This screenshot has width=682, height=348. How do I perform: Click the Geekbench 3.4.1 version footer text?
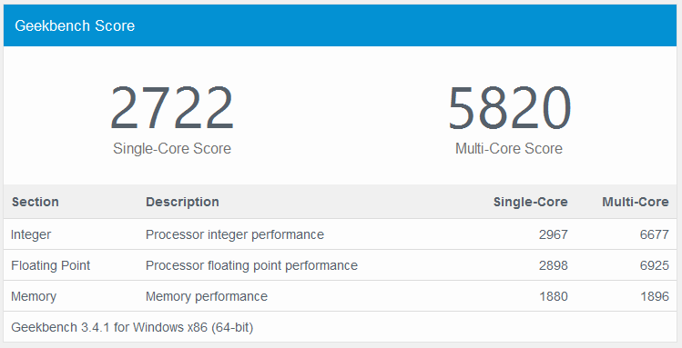[x=132, y=327]
